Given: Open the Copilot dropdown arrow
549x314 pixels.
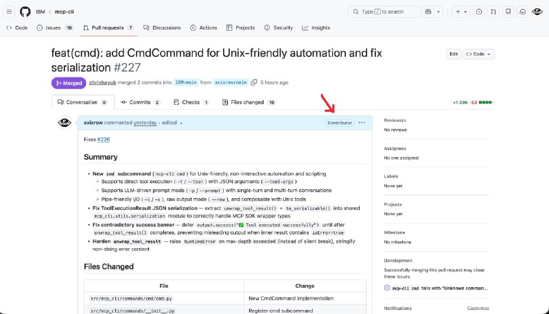Looking at the screenshot, I should click(x=440, y=12).
